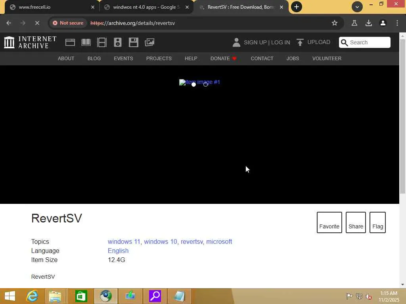
Task: Open the HELP menu item
Action: click(x=191, y=59)
